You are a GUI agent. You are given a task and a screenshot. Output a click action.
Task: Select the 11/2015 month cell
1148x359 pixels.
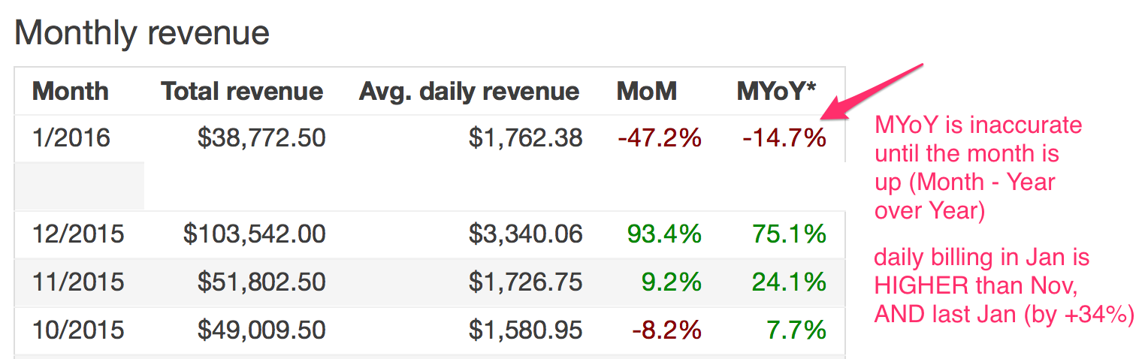point(77,282)
